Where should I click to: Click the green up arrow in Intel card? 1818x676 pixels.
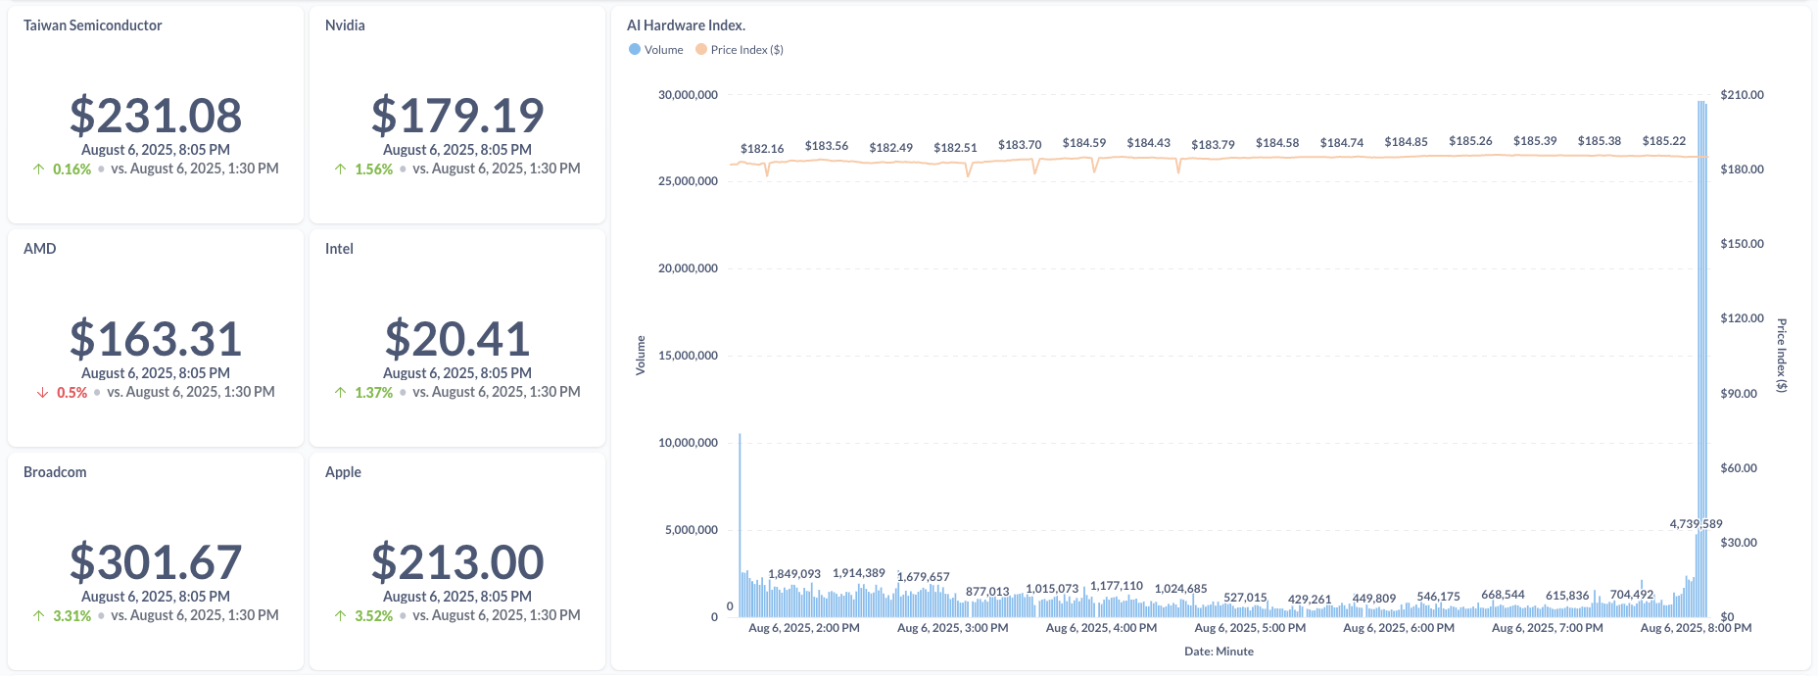coord(341,393)
